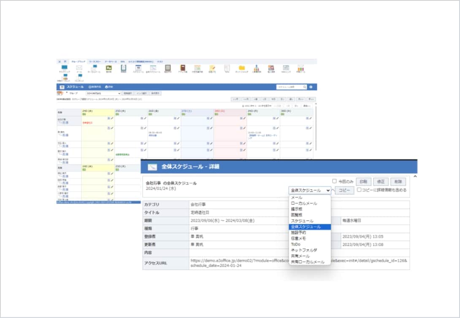Viewport: 460px width, 318px height.
Task: Click the 毎週水曜日 recurrence value
Action: (x=352, y=221)
